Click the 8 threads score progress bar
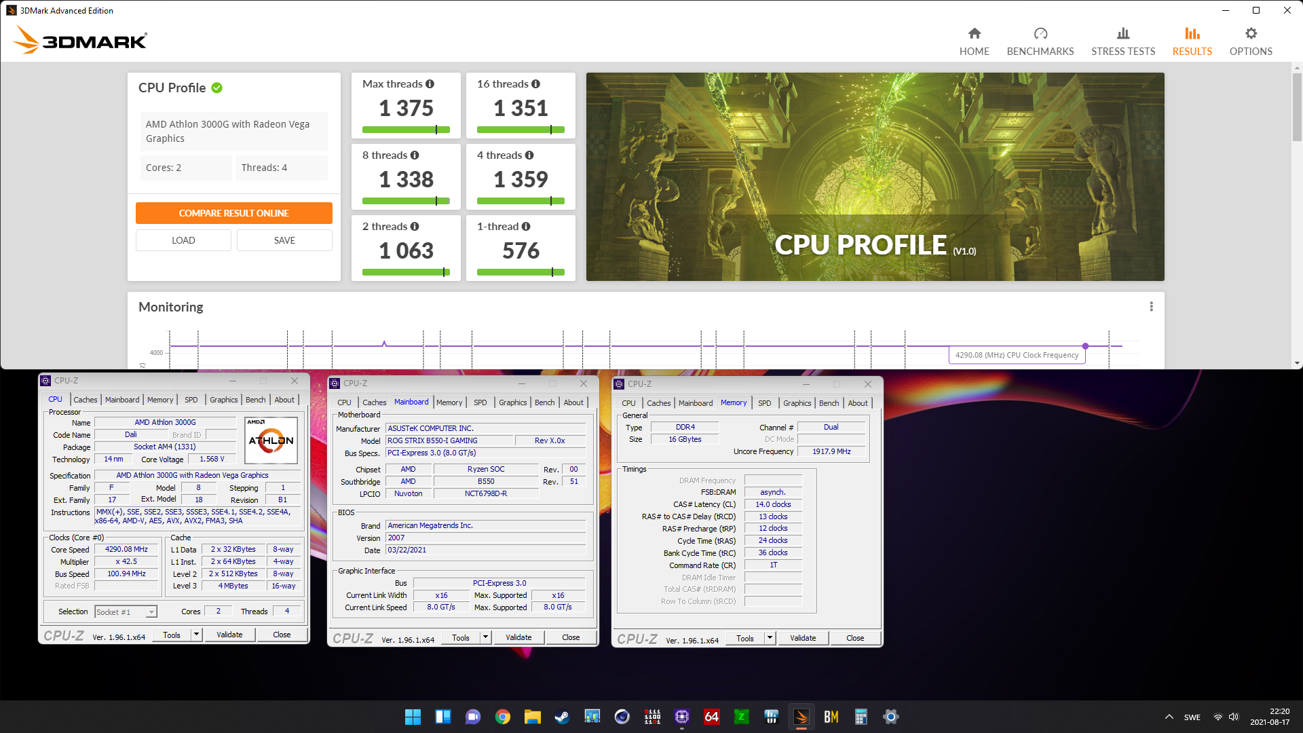Screen dimensions: 1303x733 (x=406, y=201)
